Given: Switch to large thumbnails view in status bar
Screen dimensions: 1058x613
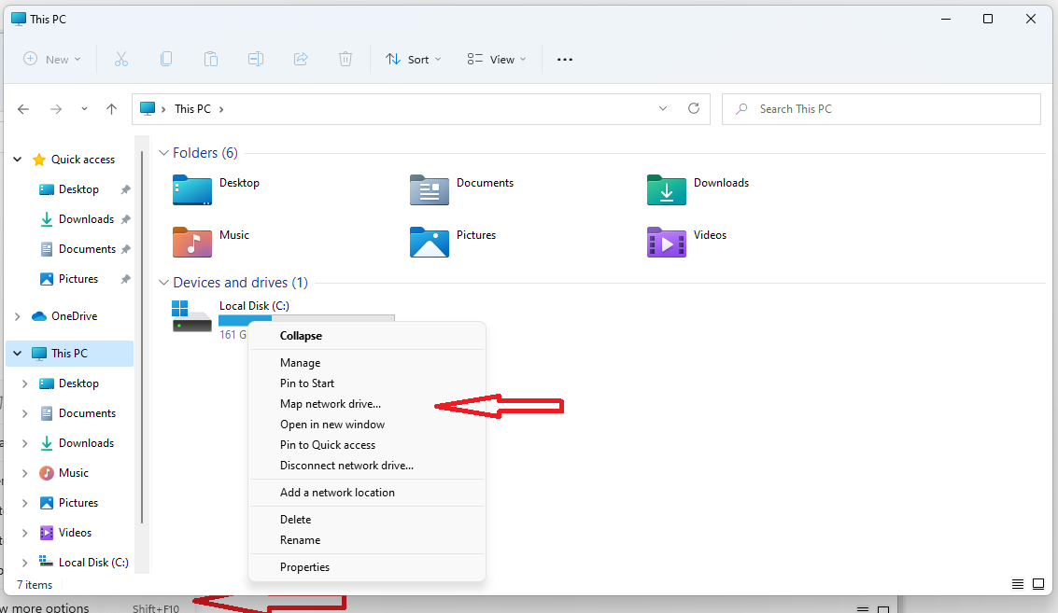Looking at the screenshot, I should pos(1038,584).
